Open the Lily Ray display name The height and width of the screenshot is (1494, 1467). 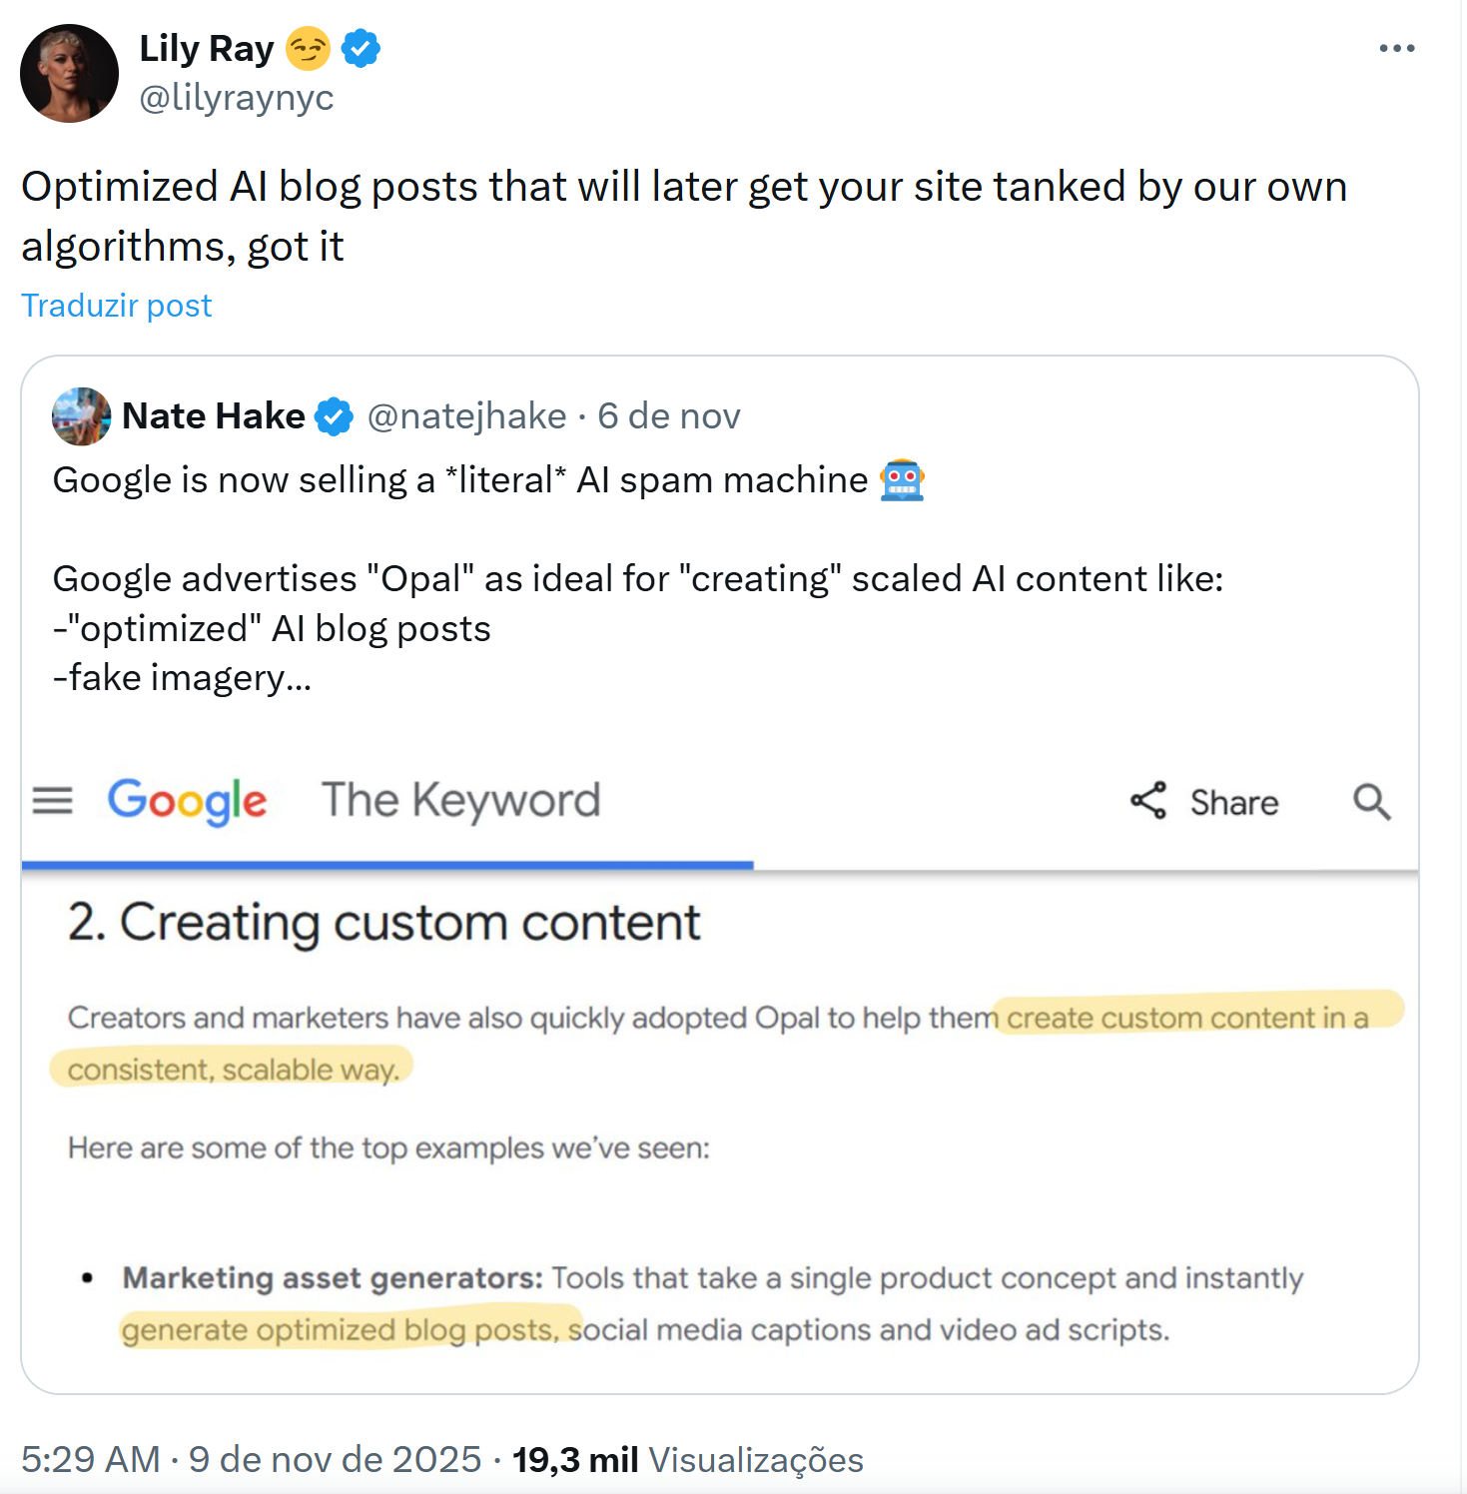point(207,48)
